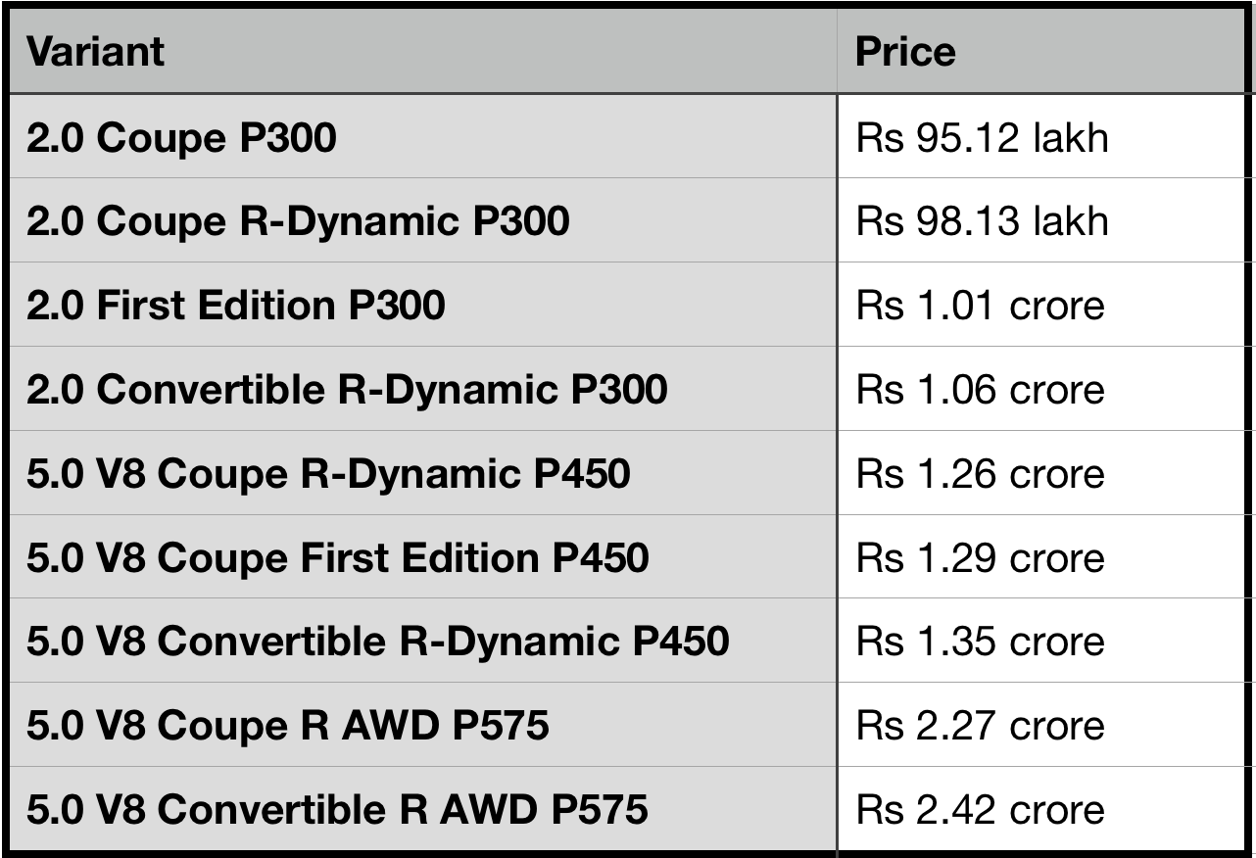Select the 5.0 V8 Coupe First Edition P450 cell
Viewport: 1256px width, 858px height.
coord(337,558)
